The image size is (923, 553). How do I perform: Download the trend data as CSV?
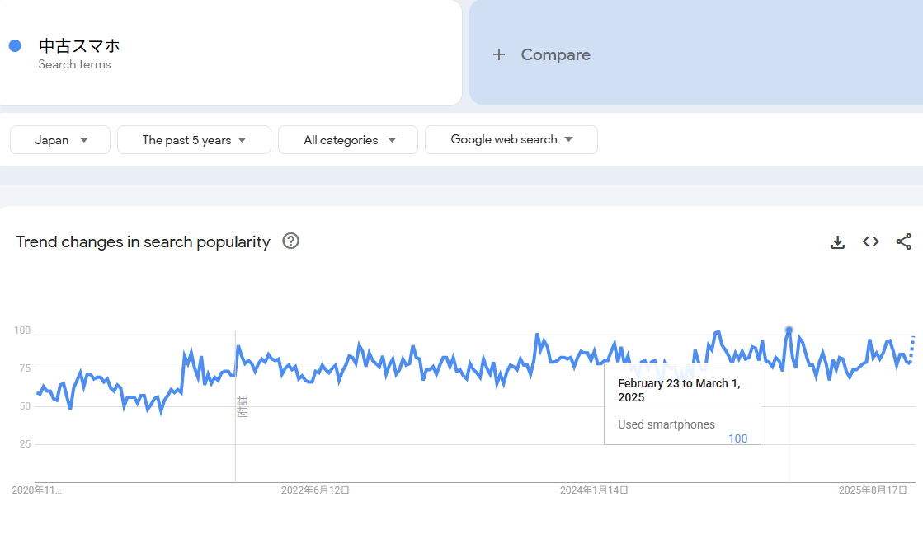pyautogui.click(x=837, y=241)
